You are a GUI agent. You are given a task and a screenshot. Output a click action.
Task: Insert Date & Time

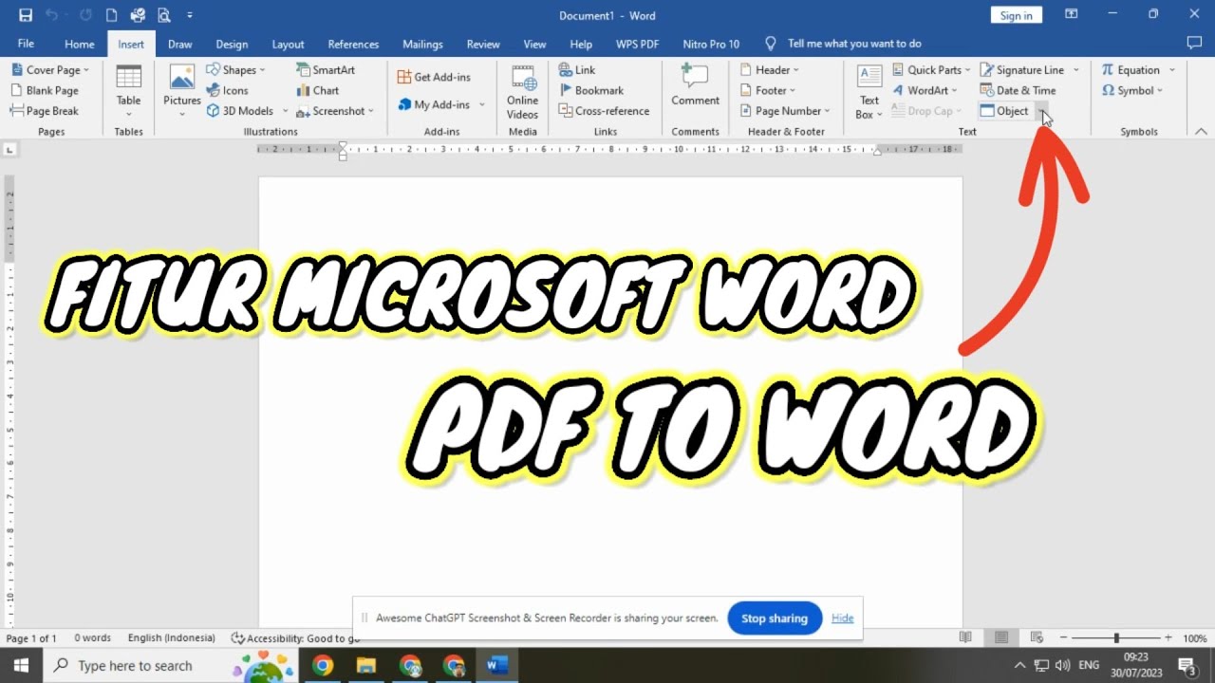coord(1018,90)
